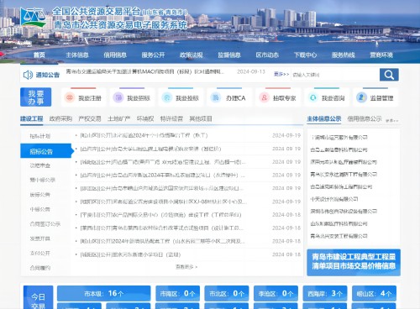This screenshot has width=420, height=309.
Task: Click the 我要注册 icon
Action: click(69, 97)
